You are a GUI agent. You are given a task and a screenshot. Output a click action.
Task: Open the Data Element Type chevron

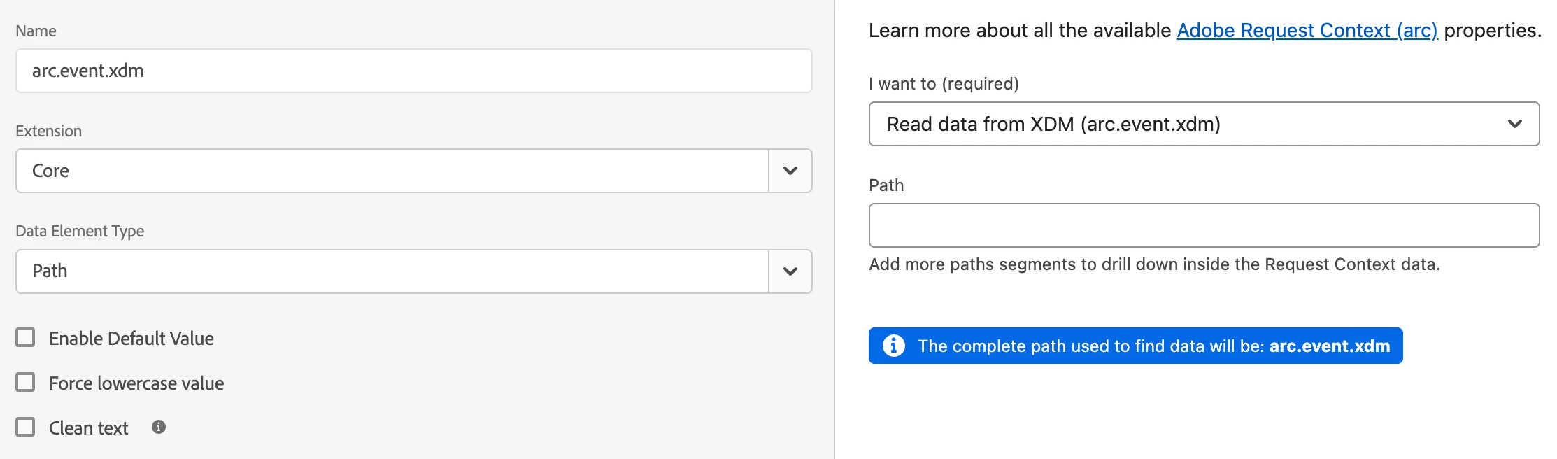click(790, 271)
